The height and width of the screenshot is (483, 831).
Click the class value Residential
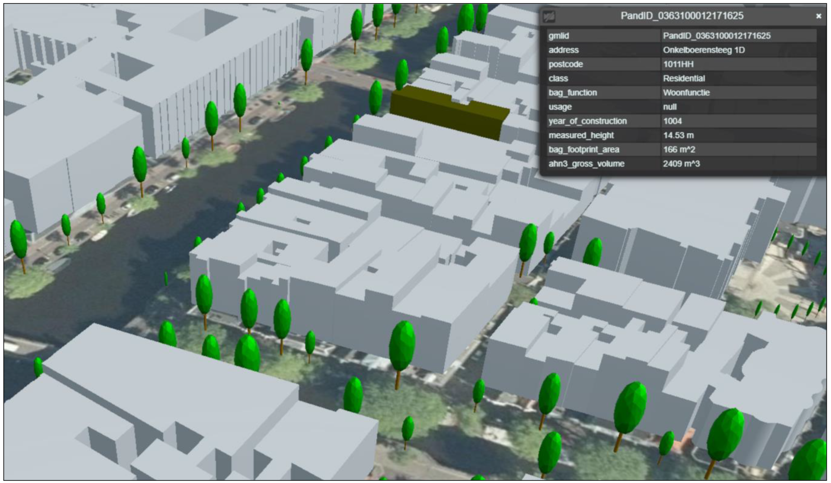pos(683,78)
